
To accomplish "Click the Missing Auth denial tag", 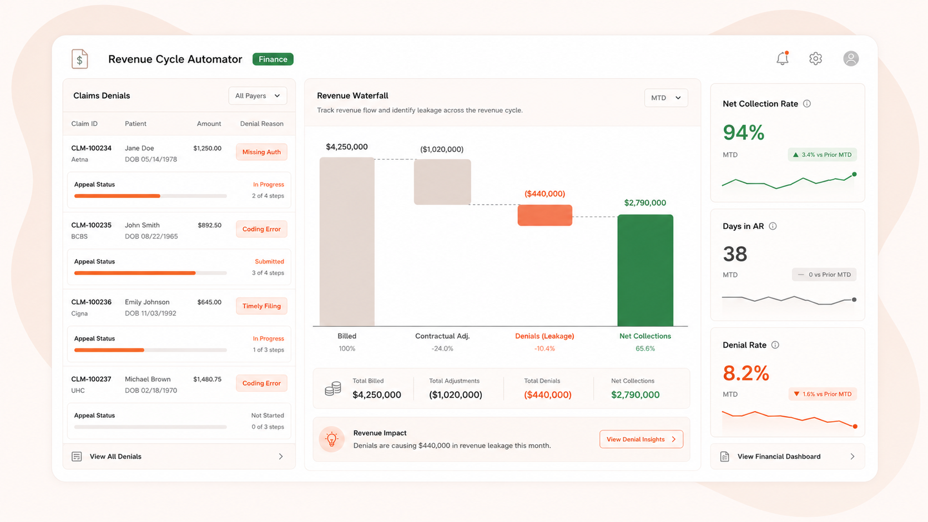I will point(261,152).
